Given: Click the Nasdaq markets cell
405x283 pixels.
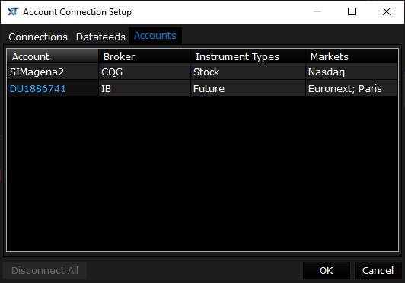Looking at the screenshot, I should pos(352,72).
